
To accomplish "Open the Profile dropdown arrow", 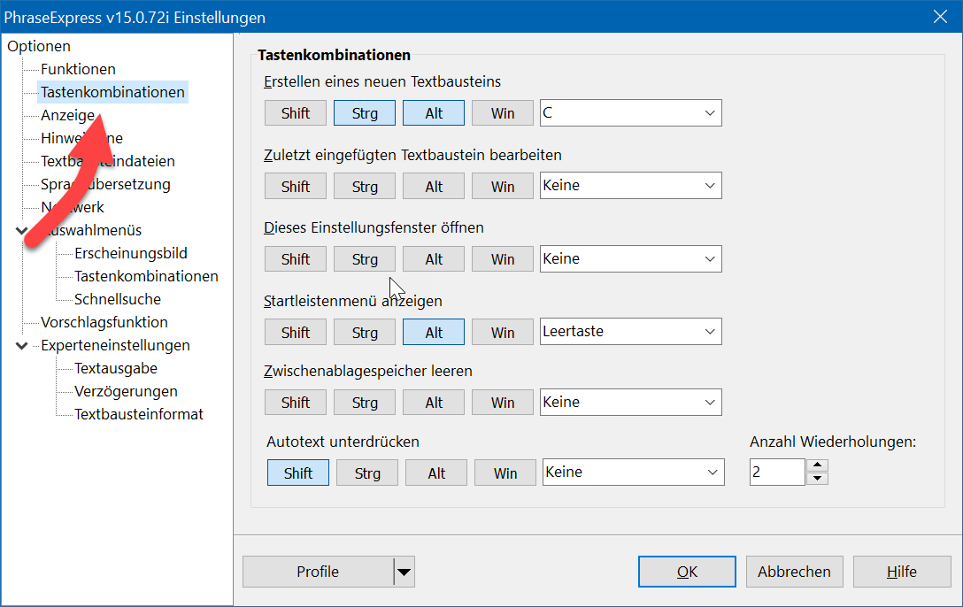I will tap(404, 572).
